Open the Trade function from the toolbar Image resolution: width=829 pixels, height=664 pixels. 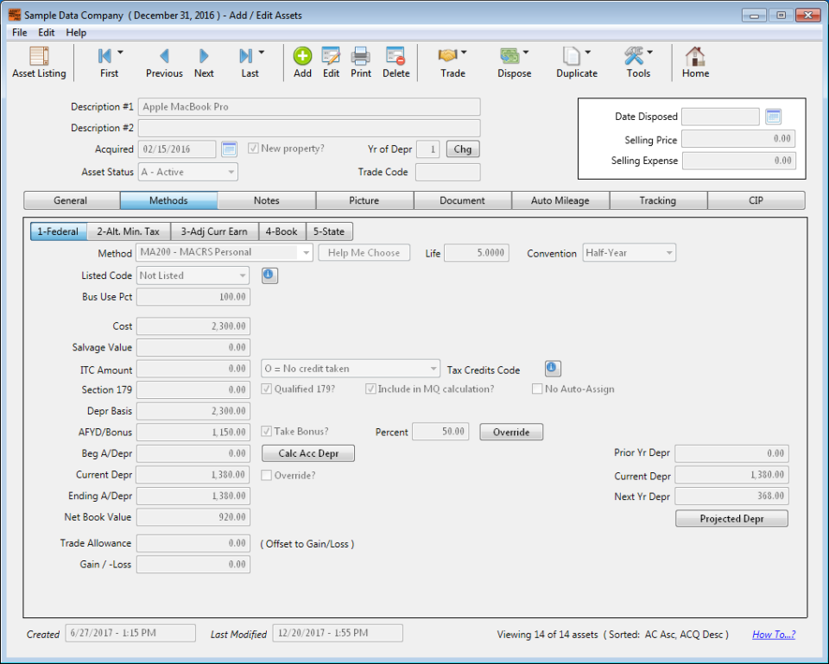(452, 62)
